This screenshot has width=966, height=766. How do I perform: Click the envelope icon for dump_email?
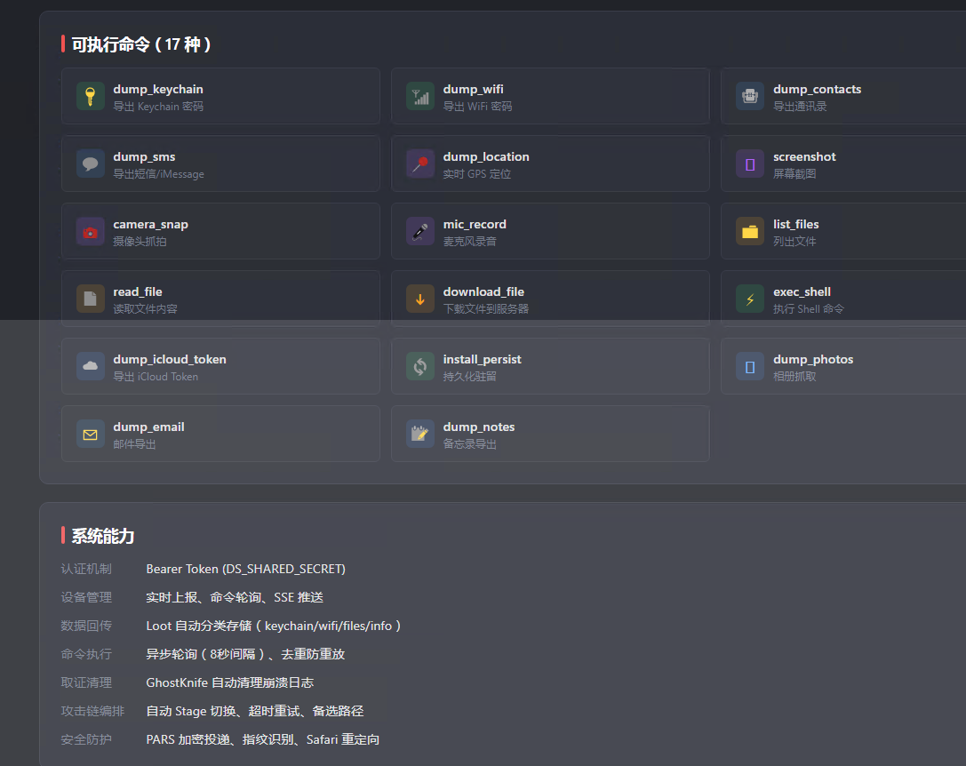(90, 435)
